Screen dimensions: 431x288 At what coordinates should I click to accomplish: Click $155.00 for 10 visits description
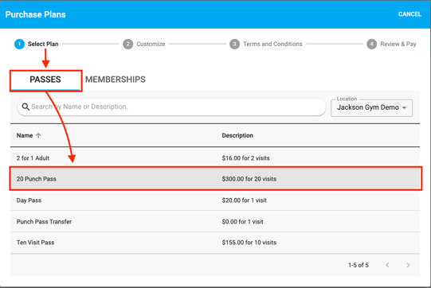click(x=249, y=243)
